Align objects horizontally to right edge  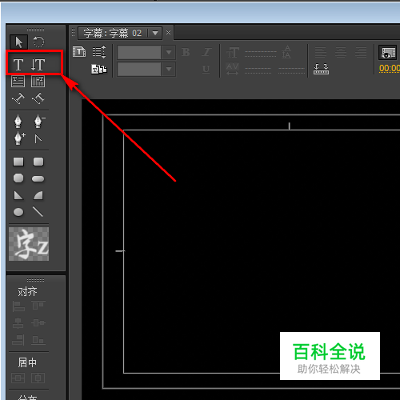[18, 340]
